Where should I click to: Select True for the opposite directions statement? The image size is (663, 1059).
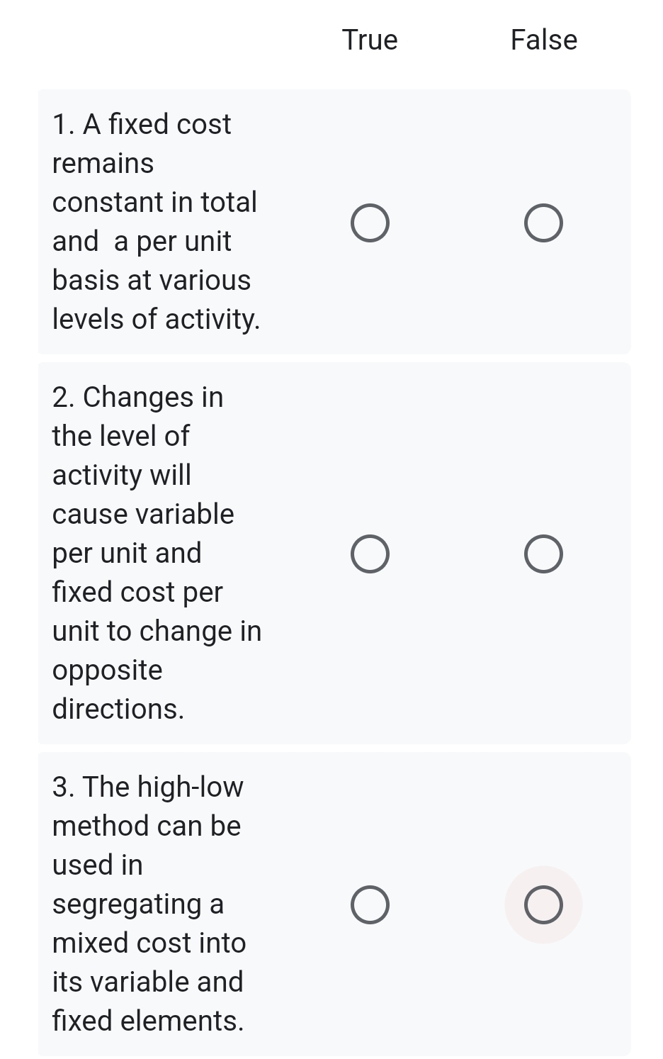[x=370, y=554]
